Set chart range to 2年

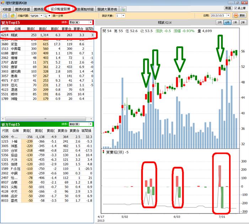[243, 22]
